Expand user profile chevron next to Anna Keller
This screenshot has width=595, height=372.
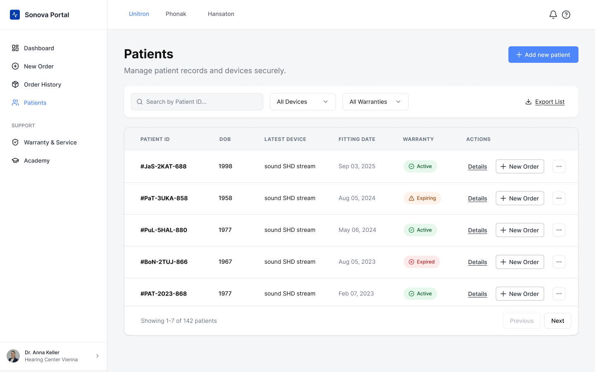pos(98,356)
